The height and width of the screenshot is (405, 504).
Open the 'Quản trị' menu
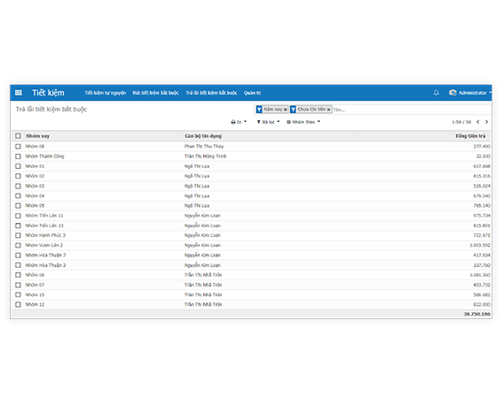252,93
